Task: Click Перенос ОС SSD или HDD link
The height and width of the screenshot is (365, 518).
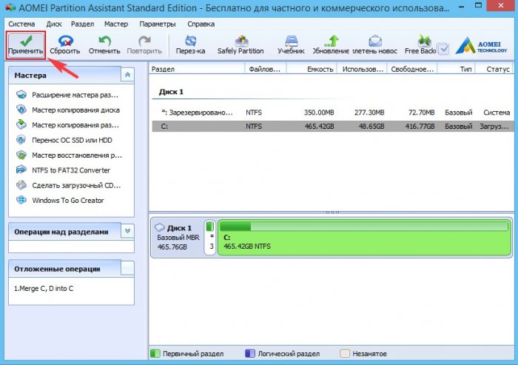Action: click(x=73, y=140)
